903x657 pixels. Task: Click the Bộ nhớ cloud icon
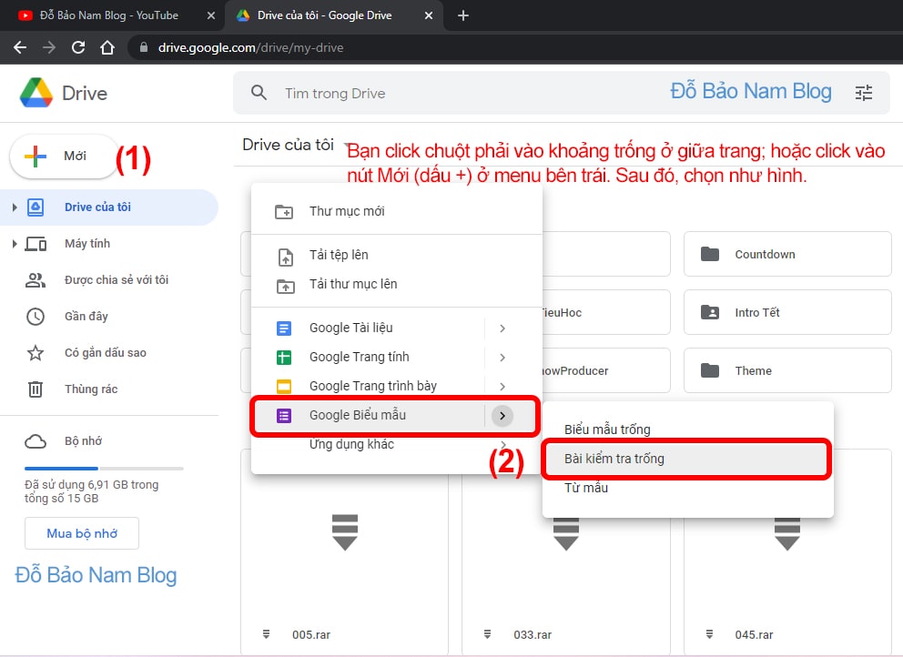tap(36, 441)
